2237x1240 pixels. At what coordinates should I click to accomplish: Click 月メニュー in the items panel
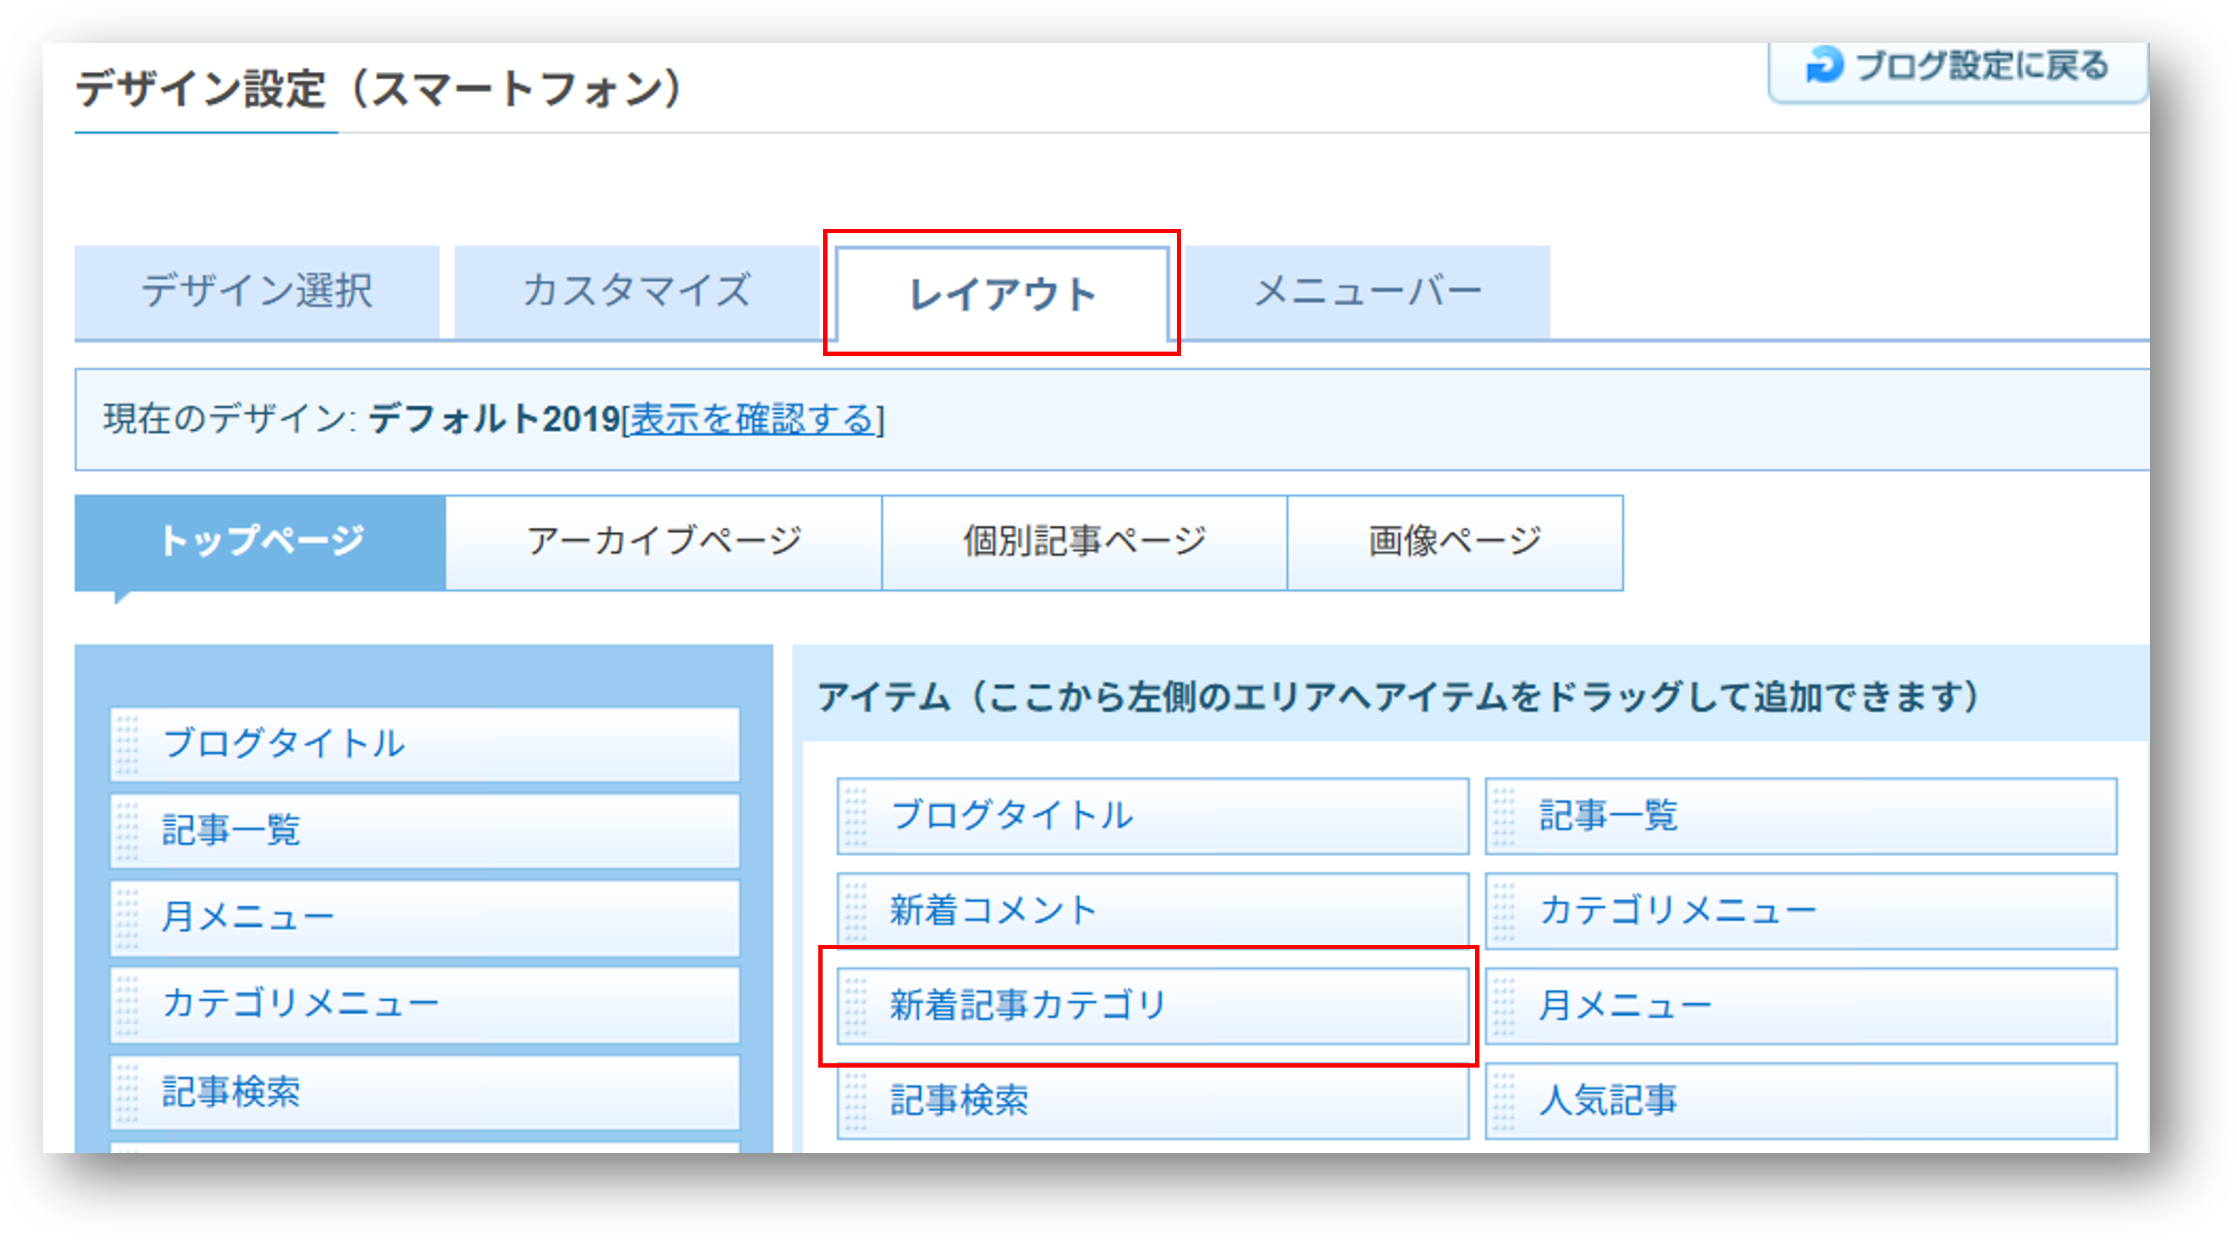(x=1801, y=1006)
